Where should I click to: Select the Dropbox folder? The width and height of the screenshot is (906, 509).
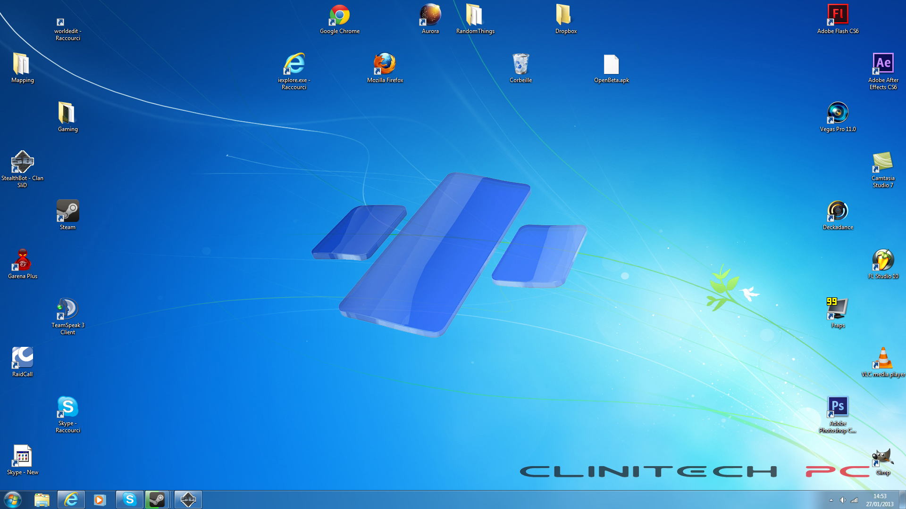click(x=566, y=19)
